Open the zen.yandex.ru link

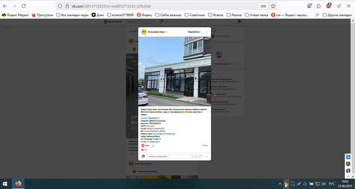164,134
